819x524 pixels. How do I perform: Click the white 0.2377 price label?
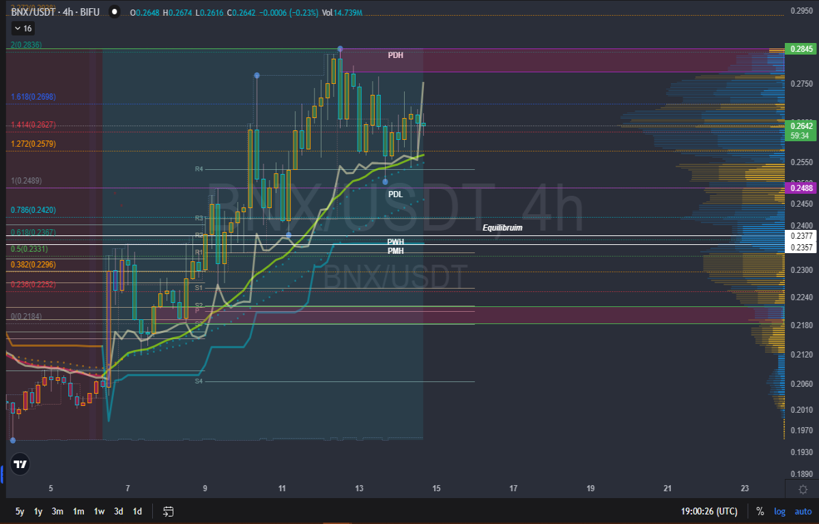(x=801, y=236)
